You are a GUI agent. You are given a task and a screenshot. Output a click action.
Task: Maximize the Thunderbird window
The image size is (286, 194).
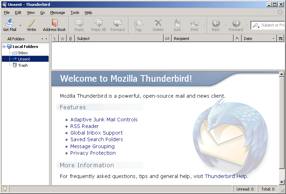(275, 5)
